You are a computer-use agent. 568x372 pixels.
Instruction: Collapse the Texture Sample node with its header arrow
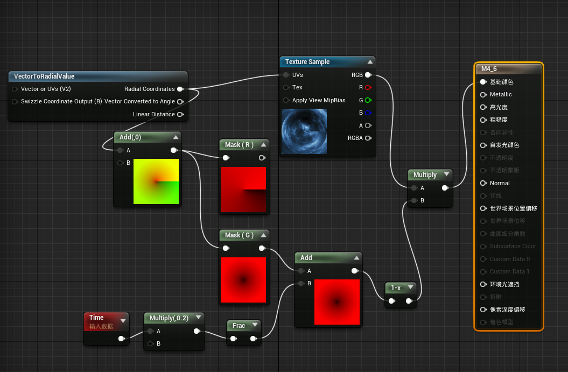[x=371, y=61]
